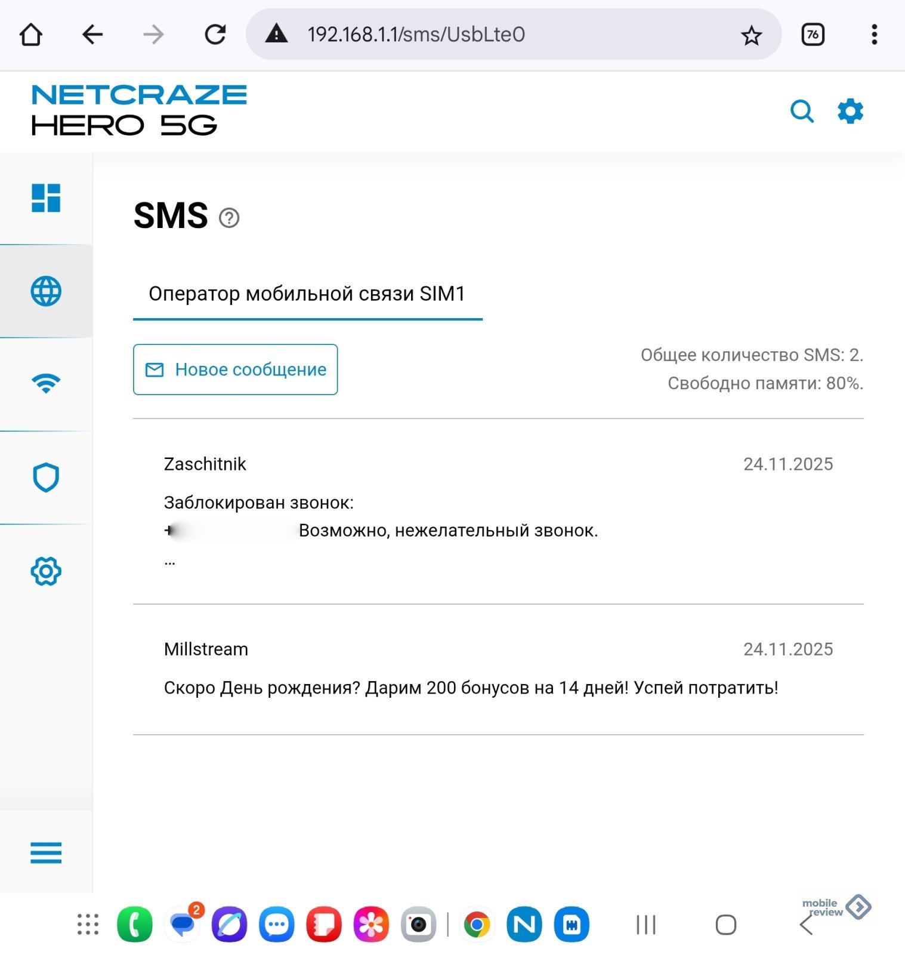This screenshot has height=955, width=905.
Task: Open the dashboard icon in sidebar
Action: [x=46, y=198]
